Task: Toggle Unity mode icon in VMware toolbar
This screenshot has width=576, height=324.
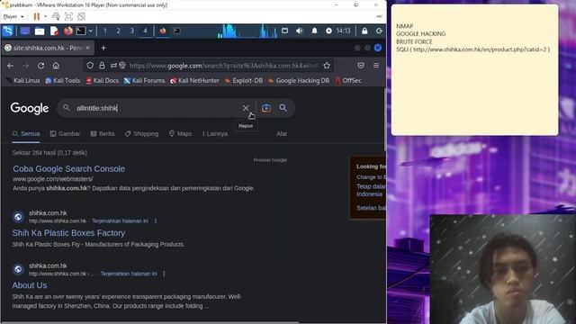Action: click(x=82, y=16)
